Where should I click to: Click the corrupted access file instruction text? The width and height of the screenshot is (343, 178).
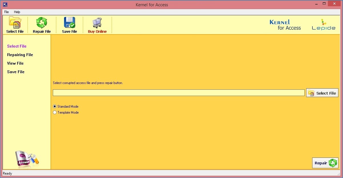(x=88, y=83)
